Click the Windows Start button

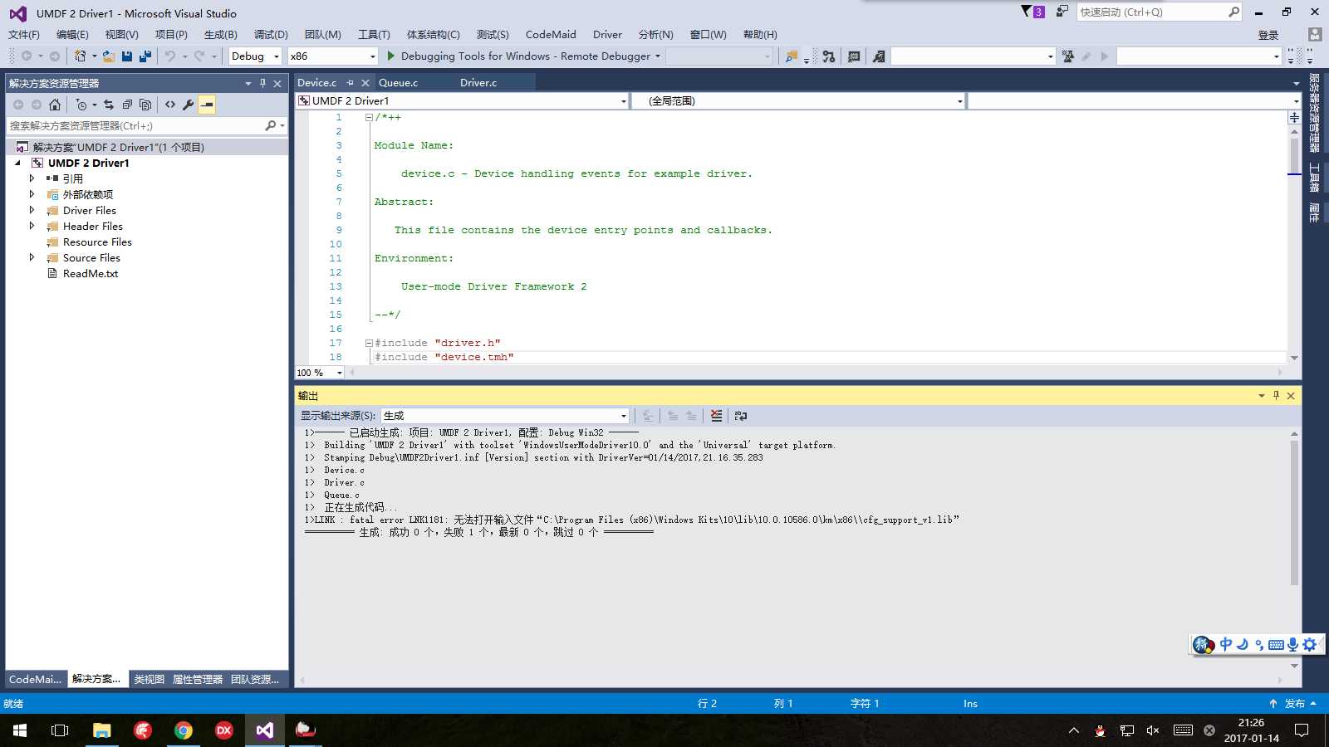click(x=20, y=730)
